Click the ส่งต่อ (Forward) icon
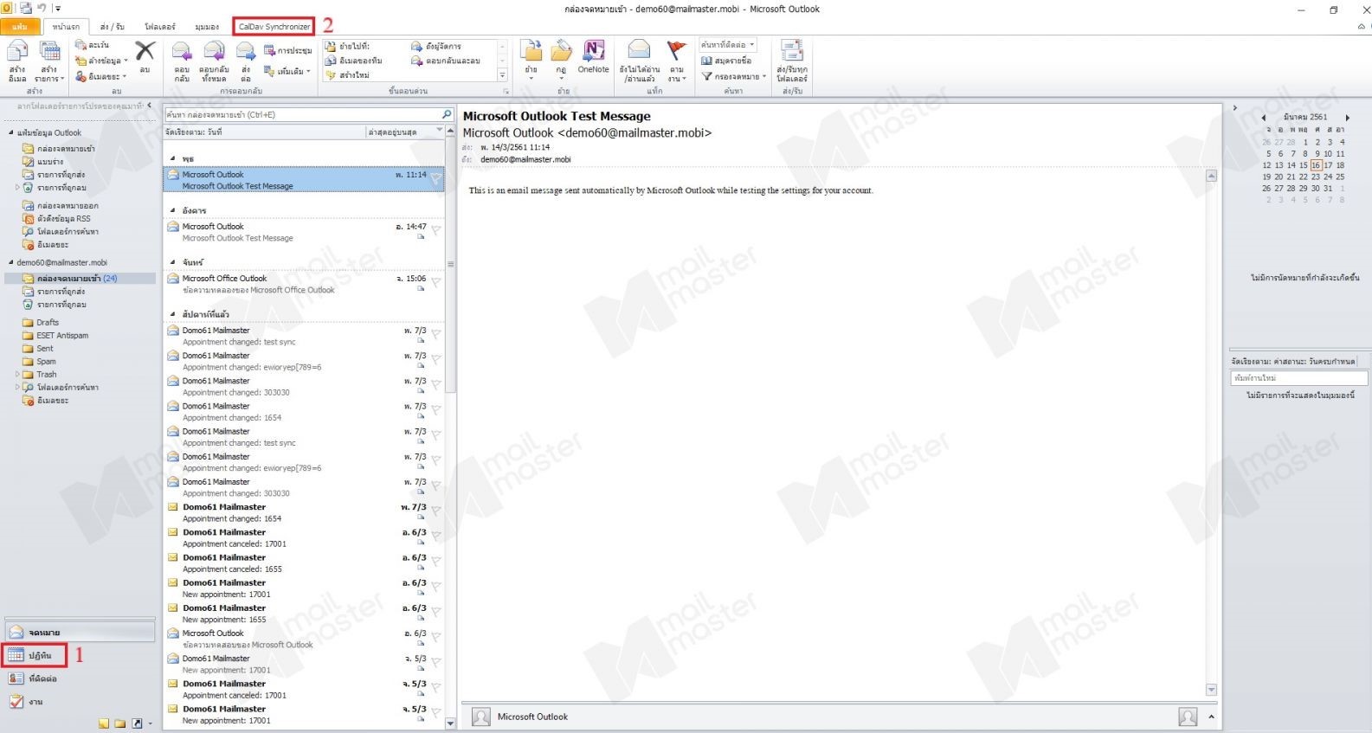Screen dimensions: 1372x733 pos(245,51)
